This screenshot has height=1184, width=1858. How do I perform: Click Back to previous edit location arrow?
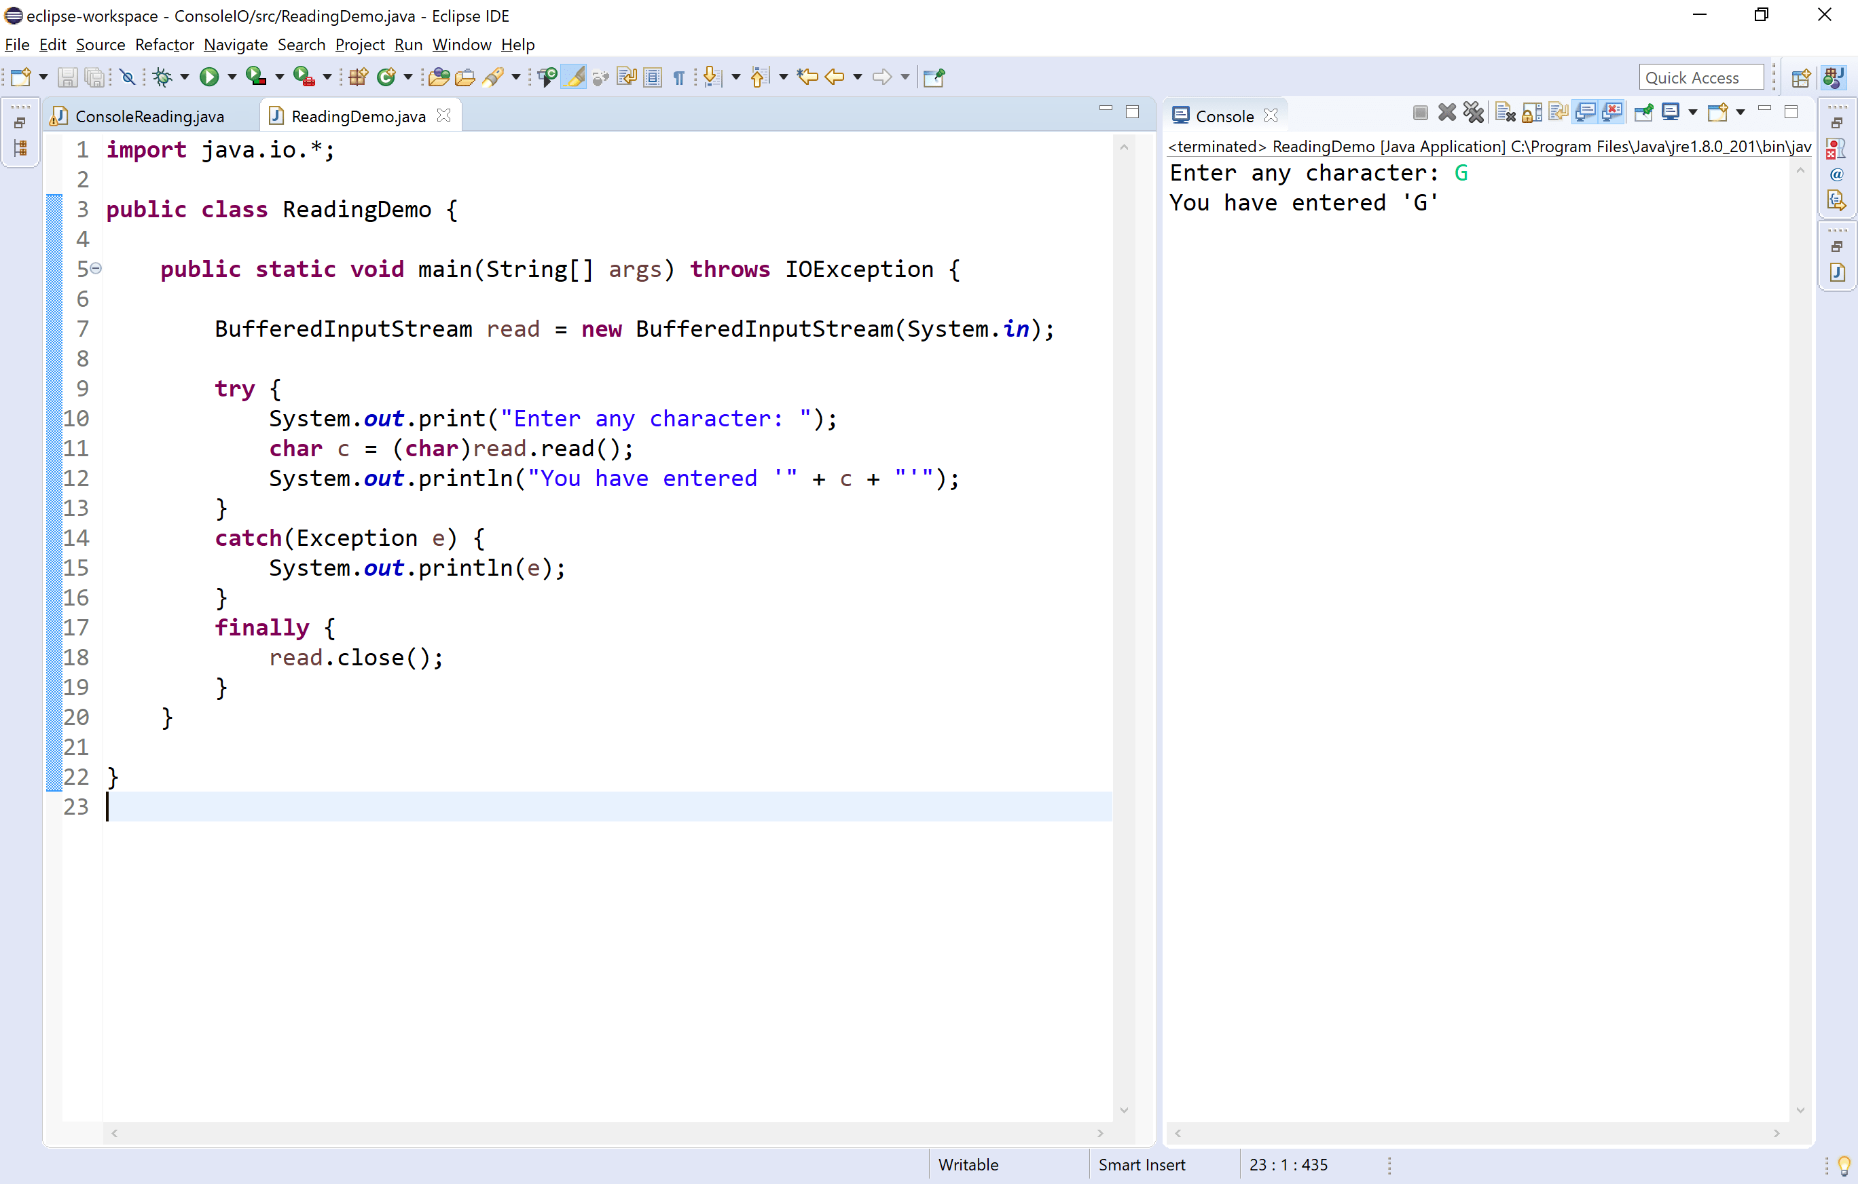(834, 76)
